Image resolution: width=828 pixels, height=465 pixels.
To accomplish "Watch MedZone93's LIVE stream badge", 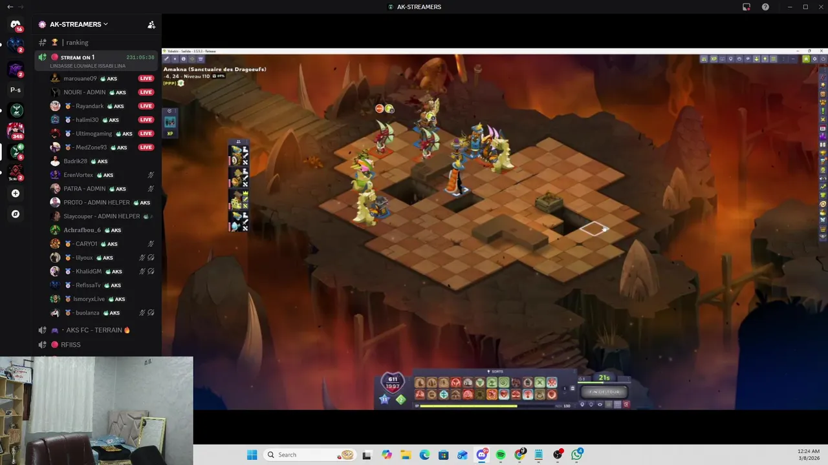I will coord(146,147).
